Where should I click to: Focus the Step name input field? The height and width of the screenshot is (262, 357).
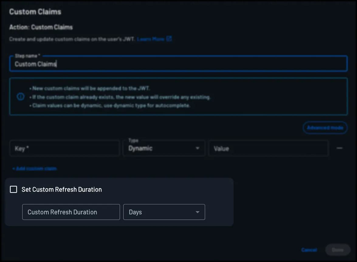[x=179, y=64]
